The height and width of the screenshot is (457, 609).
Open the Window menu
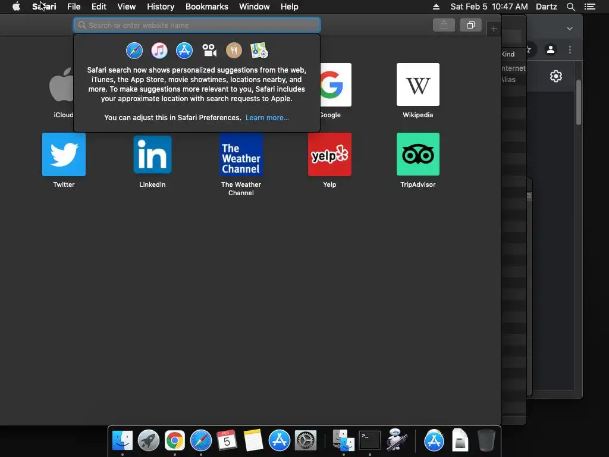(x=255, y=7)
